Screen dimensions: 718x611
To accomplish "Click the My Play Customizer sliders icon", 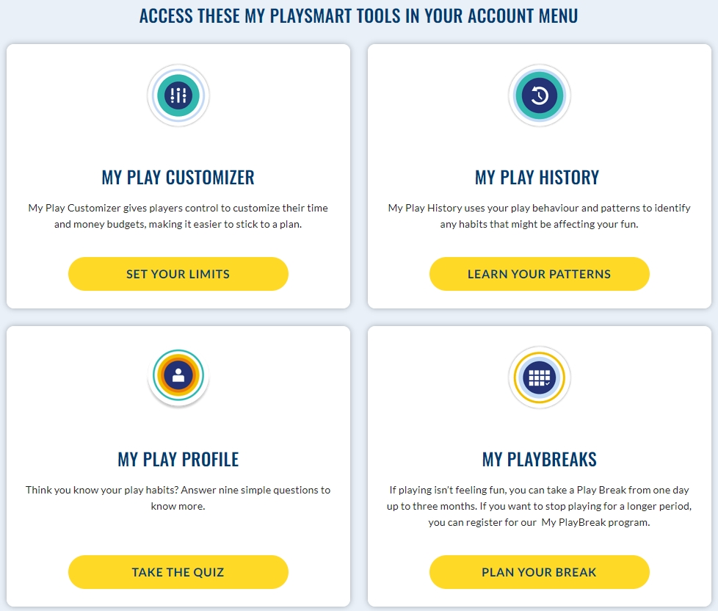I will click(x=178, y=95).
